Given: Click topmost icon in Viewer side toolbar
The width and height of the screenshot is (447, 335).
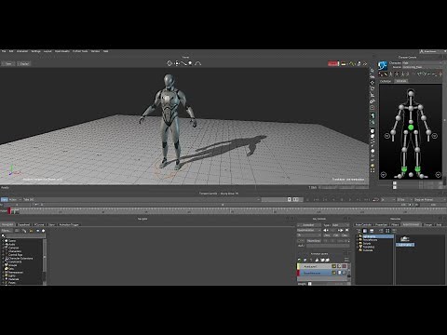Looking at the screenshot, I should pyautogui.click(x=372, y=71).
